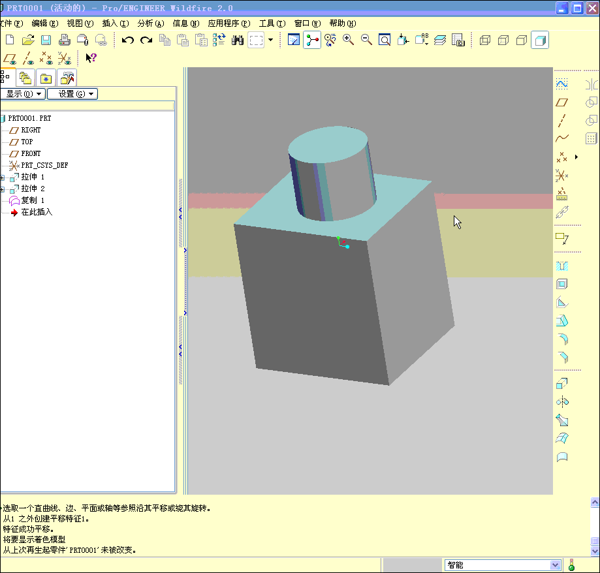Select the Datum Axis tool in the right toolbar
Viewport: 600px width, 573px height.
tap(561, 121)
